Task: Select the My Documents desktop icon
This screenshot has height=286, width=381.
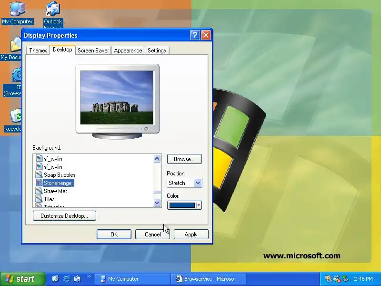Action: point(11,49)
